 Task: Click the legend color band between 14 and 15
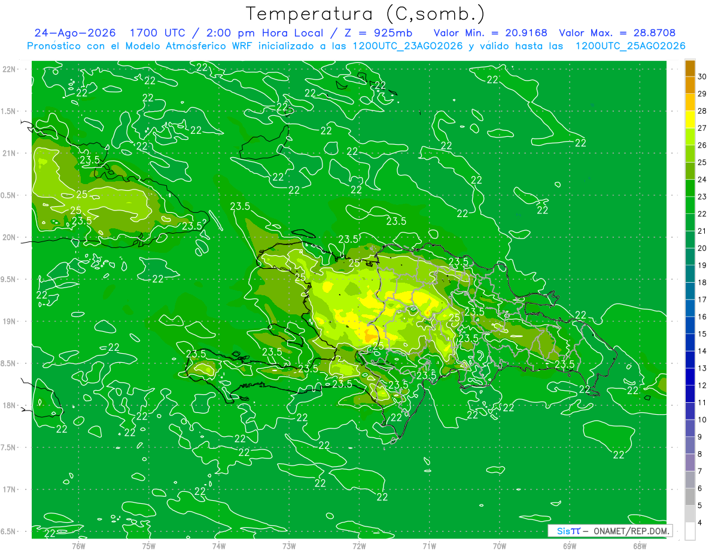(x=690, y=342)
